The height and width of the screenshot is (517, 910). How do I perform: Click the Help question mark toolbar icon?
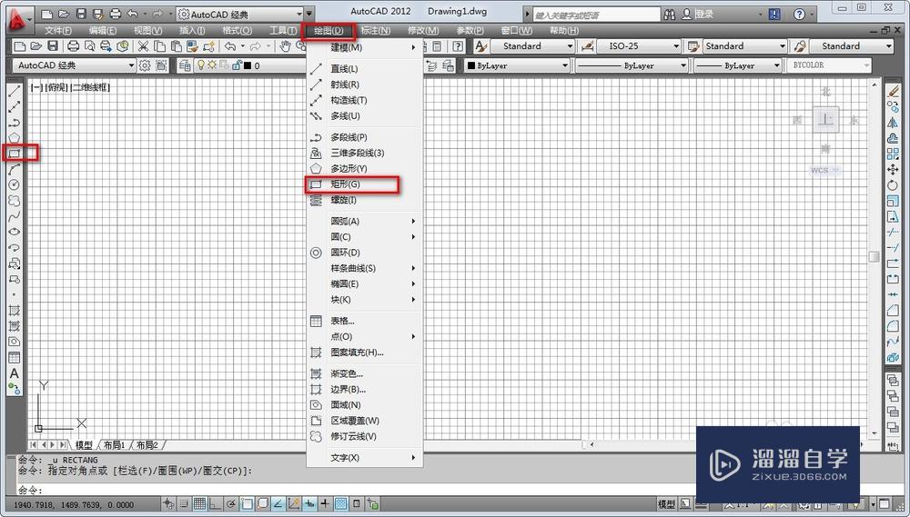[459, 46]
